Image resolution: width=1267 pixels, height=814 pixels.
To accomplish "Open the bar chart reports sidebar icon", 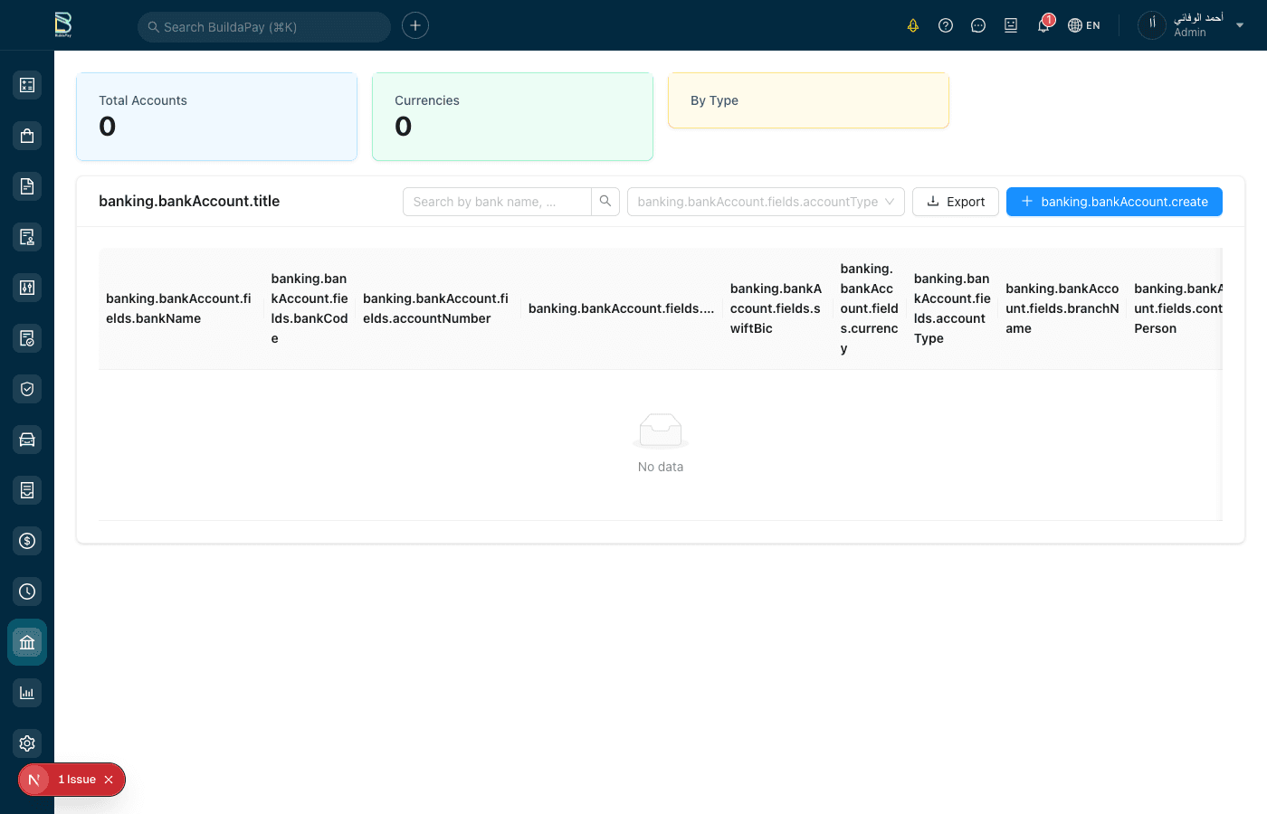I will click(27, 693).
